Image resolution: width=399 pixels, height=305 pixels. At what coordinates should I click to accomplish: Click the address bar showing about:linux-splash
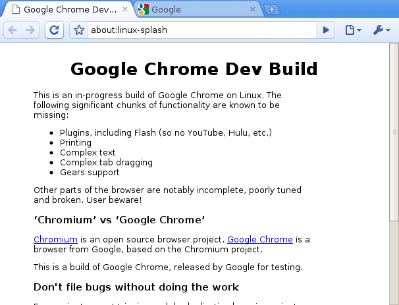202,30
